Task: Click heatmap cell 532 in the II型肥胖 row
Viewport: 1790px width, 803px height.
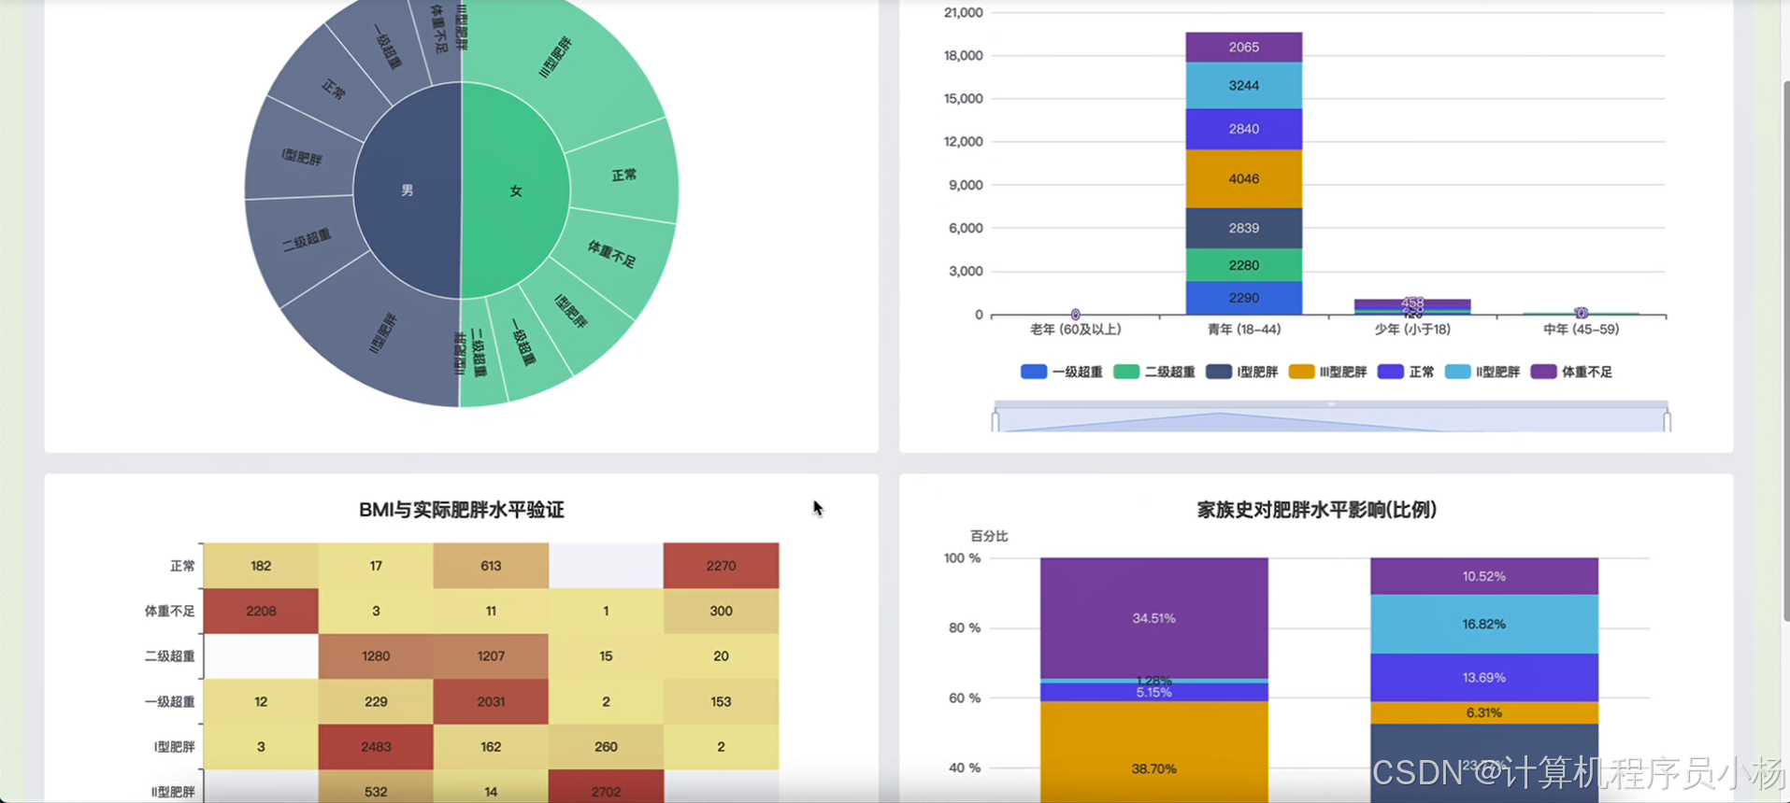Action: pos(376,786)
